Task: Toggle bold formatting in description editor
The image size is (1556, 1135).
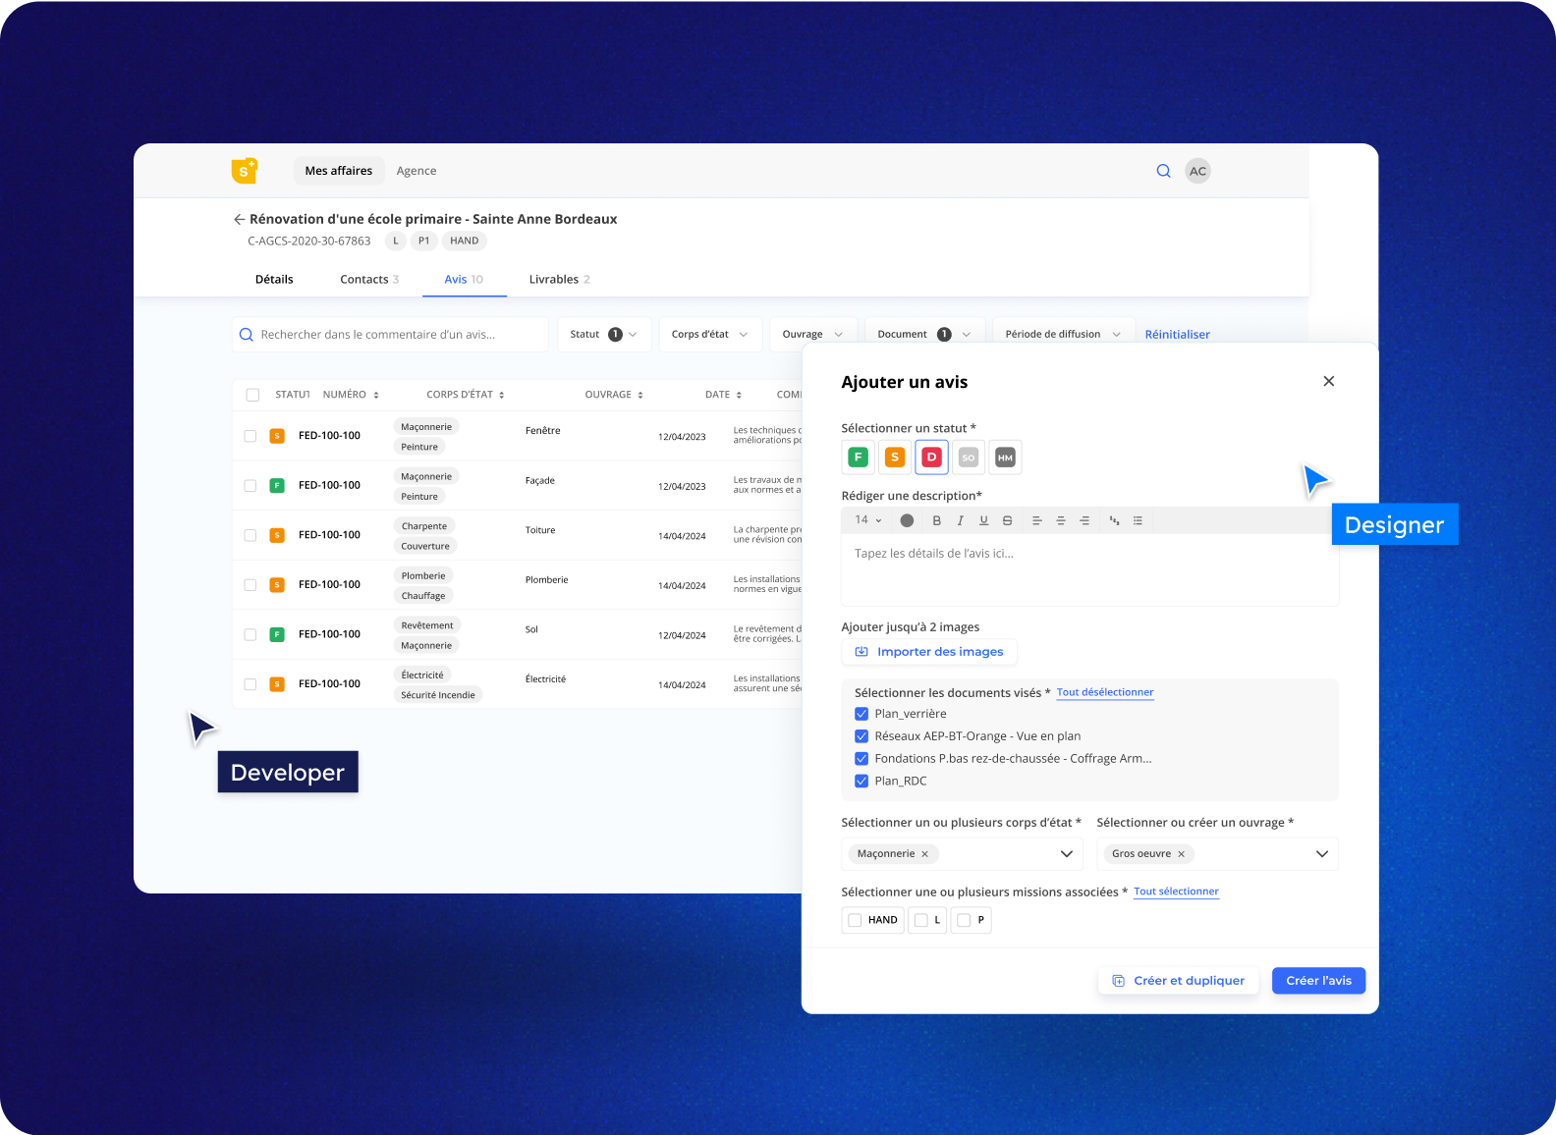Action: coord(936,520)
